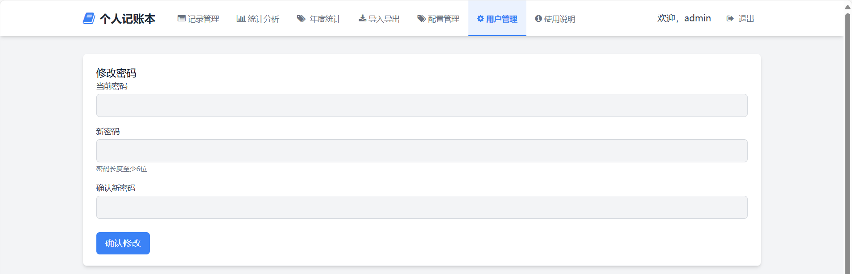Open the 记录管理 tab
This screenshot has width=852, height=274.
pyautogui.click(x=199, y=19)
